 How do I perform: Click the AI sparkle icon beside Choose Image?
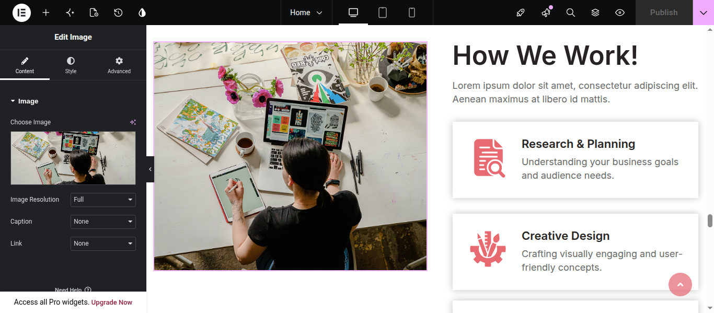click(x=133, y=122)
